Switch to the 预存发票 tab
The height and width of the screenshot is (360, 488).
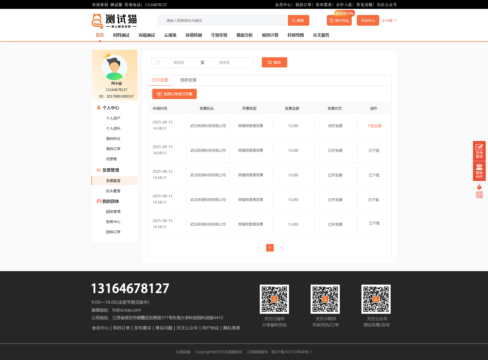tap(188, 80)
